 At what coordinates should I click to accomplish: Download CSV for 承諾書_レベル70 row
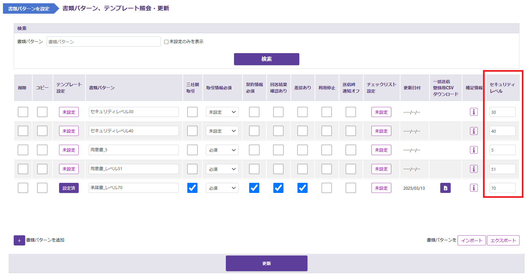445,188
